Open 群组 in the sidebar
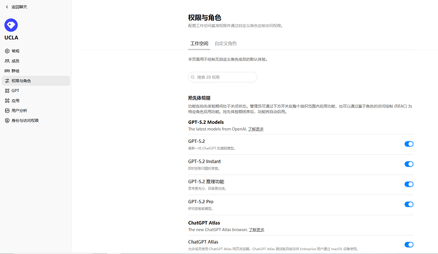This screenshot has height=254, width=438. click(36, 70)
